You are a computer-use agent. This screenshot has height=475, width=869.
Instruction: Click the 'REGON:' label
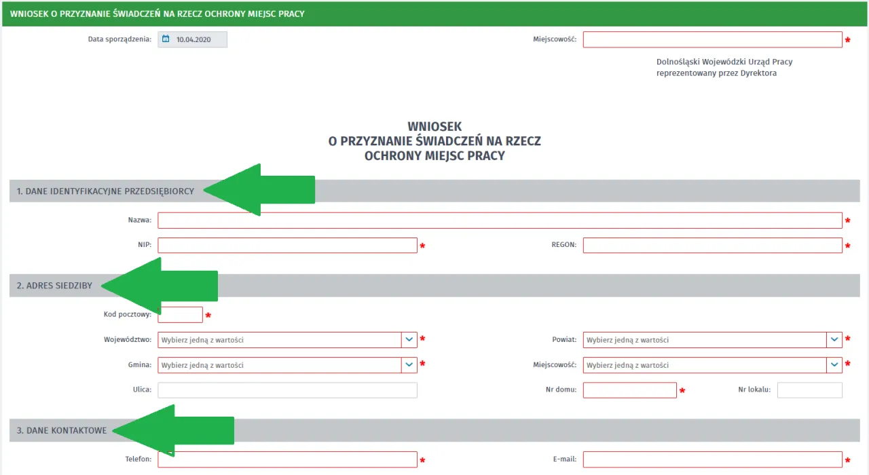(564, 244)
